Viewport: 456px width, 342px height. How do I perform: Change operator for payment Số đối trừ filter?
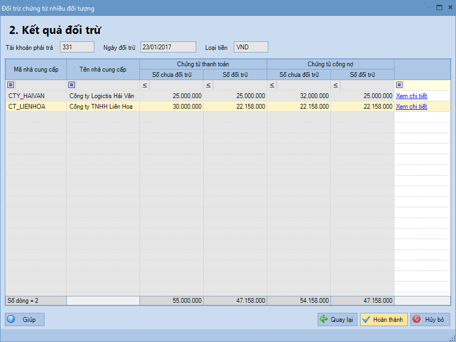(x=208, y=85)
